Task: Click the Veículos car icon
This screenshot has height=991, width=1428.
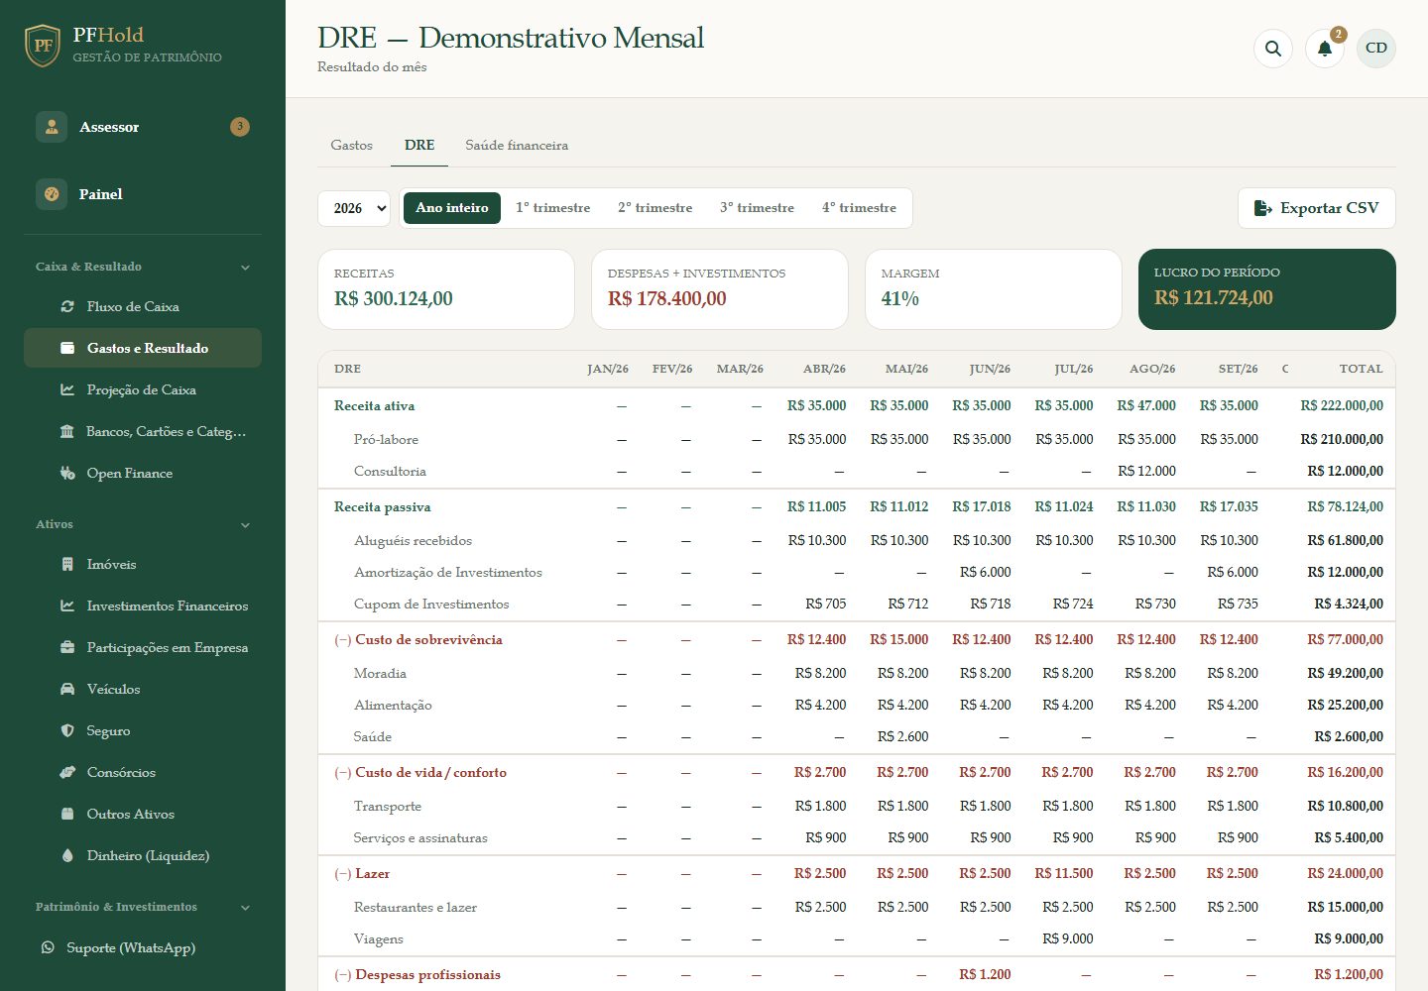Action: click(x=67, y=689)
